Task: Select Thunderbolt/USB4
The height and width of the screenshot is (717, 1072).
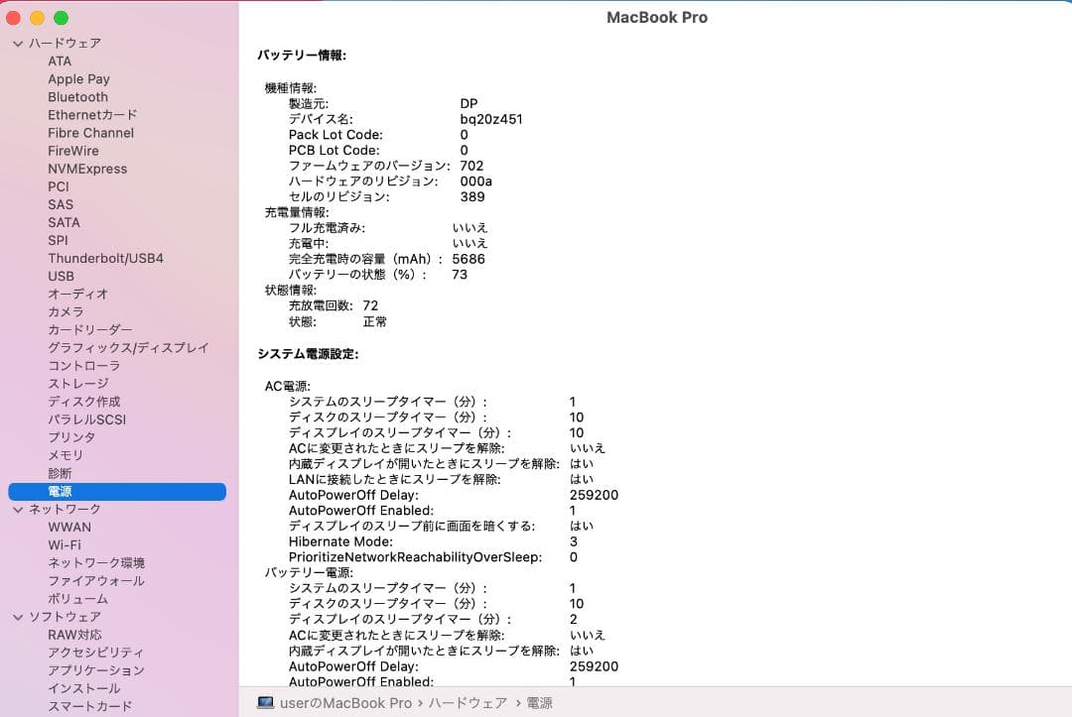Action: pos(108,258)
